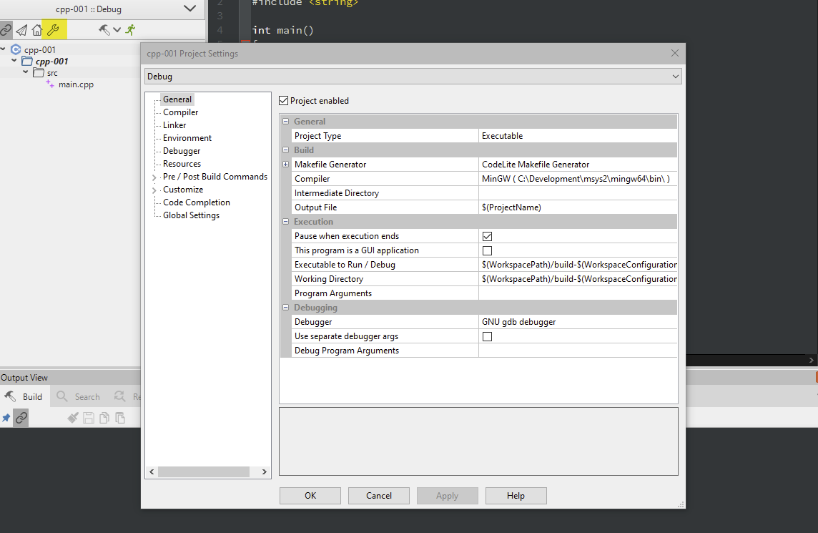Image resolution: width=818 pixels, height=533 pixels.
Task: Select Code Completion in the settings tree
Action: coord(196,202)
